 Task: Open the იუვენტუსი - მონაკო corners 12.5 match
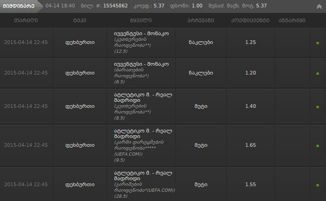click(x=141, y=33)
